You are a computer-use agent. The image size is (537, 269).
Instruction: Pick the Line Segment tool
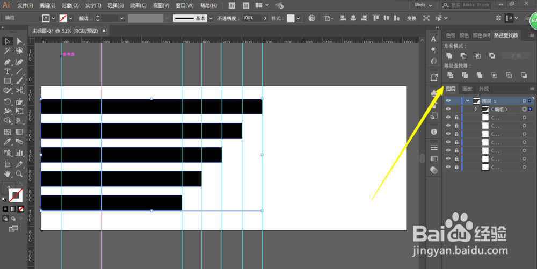[19, 71]
